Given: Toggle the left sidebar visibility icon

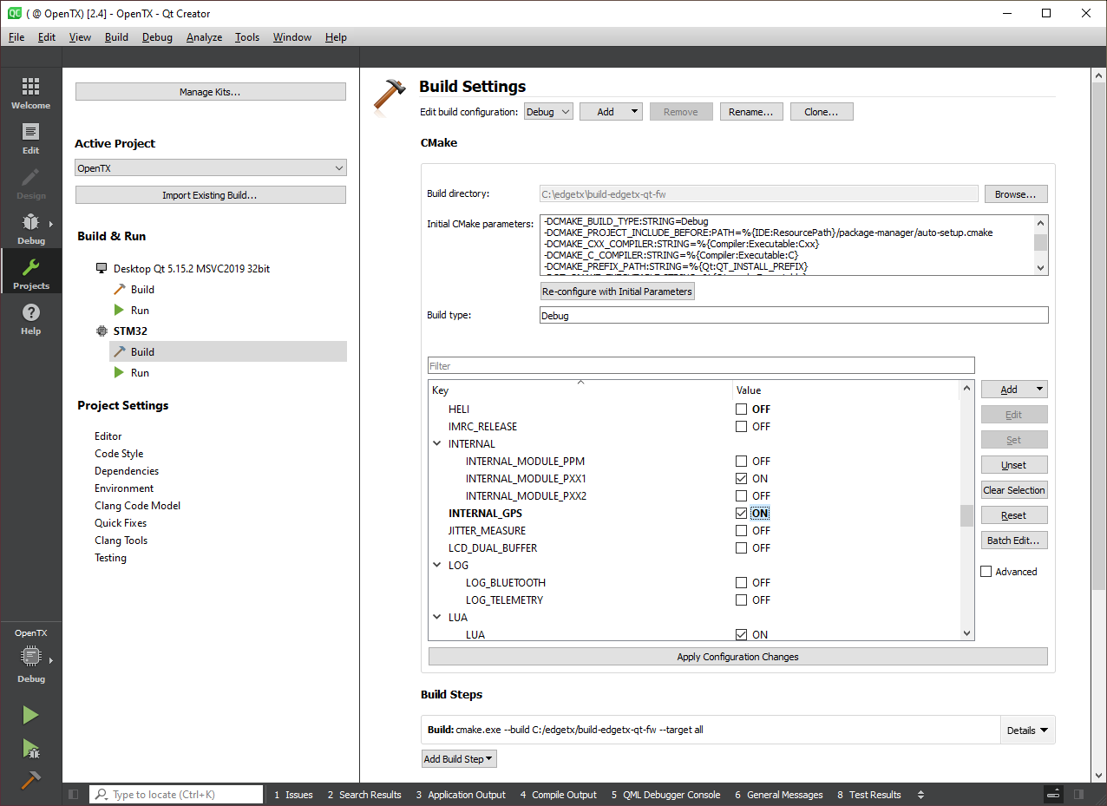Looking at the screenshot, I should [x=74, y=795].
